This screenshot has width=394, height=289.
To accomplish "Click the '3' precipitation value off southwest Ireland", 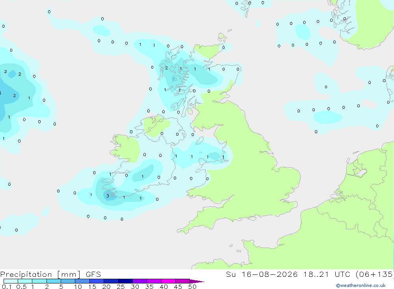I will tap(108, 196).
